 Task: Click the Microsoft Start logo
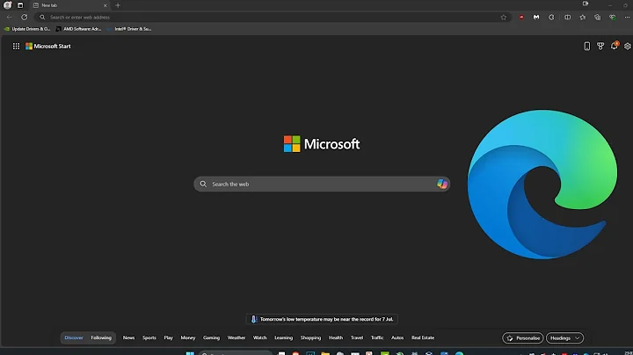pos(48,46)
